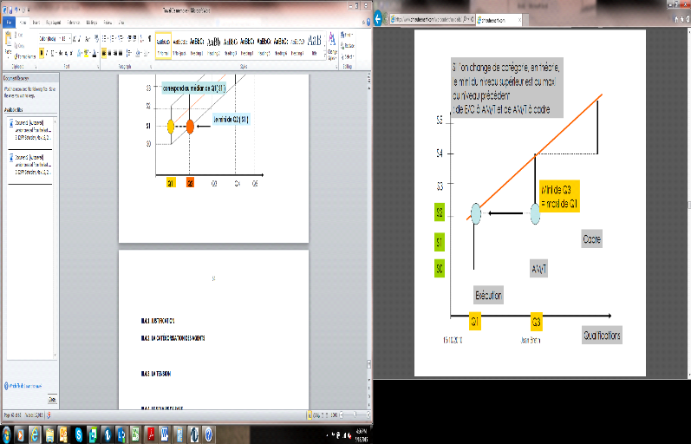691x444 pixels.
Task: Click the Windows Start orb
Action: [x=7, y=434]
